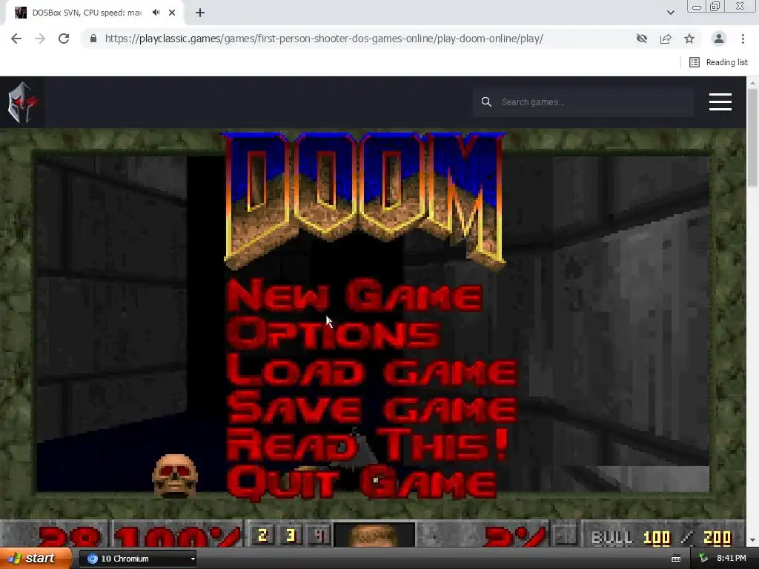Click the BULL ammo count 100
This screenshot has height=569, width=759.
pos(657,538)
